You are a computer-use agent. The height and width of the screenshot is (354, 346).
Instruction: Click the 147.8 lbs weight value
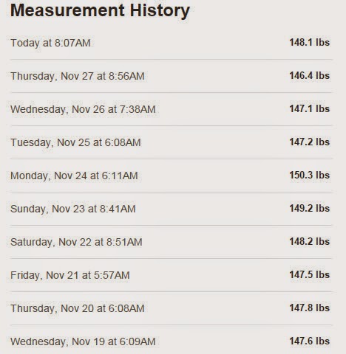[x=309, y=308]
